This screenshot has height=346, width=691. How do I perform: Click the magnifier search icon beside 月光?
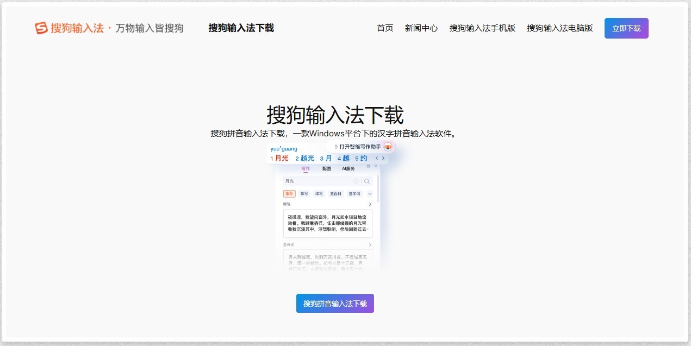(x=367, y=181)
